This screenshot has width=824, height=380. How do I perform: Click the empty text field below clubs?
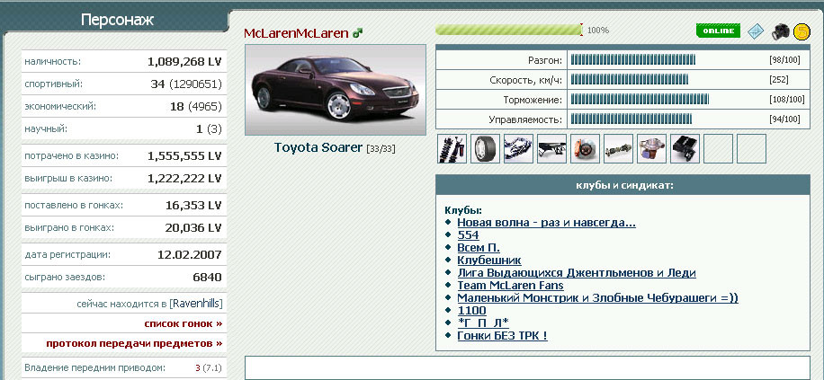[x=527, y=367]
